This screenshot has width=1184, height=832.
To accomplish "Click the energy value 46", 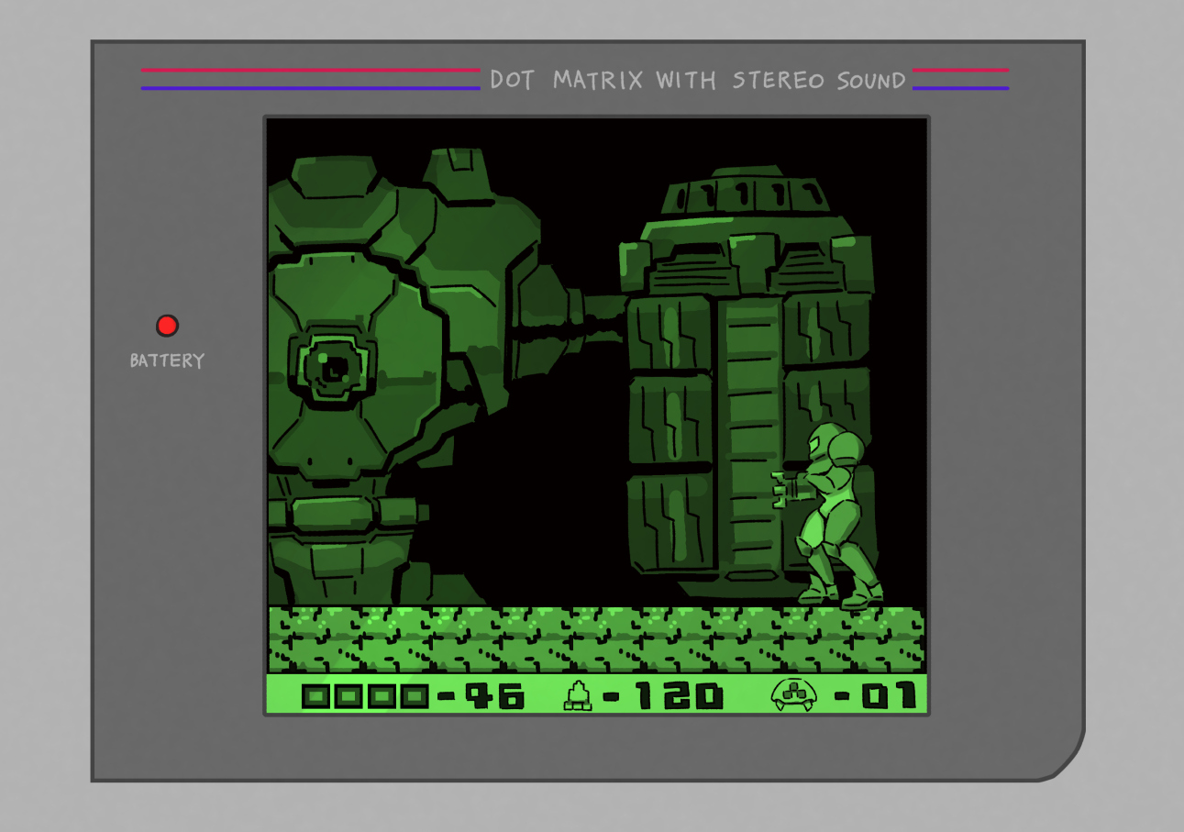I will point(495,696).
